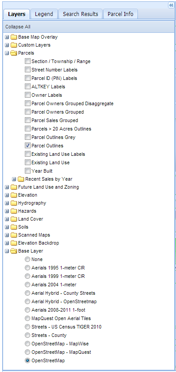Expand the Elevation tree node

[x=7, y=195]
